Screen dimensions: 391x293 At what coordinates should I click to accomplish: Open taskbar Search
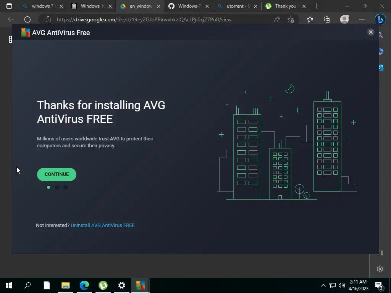(x=27, y=285)
